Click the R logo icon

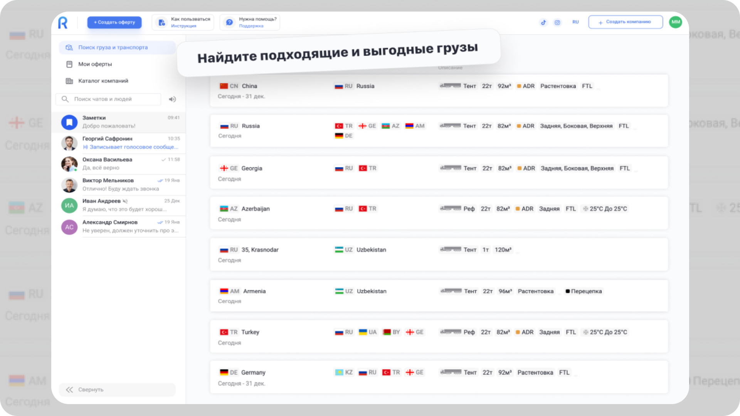click(x=63, y=23)
